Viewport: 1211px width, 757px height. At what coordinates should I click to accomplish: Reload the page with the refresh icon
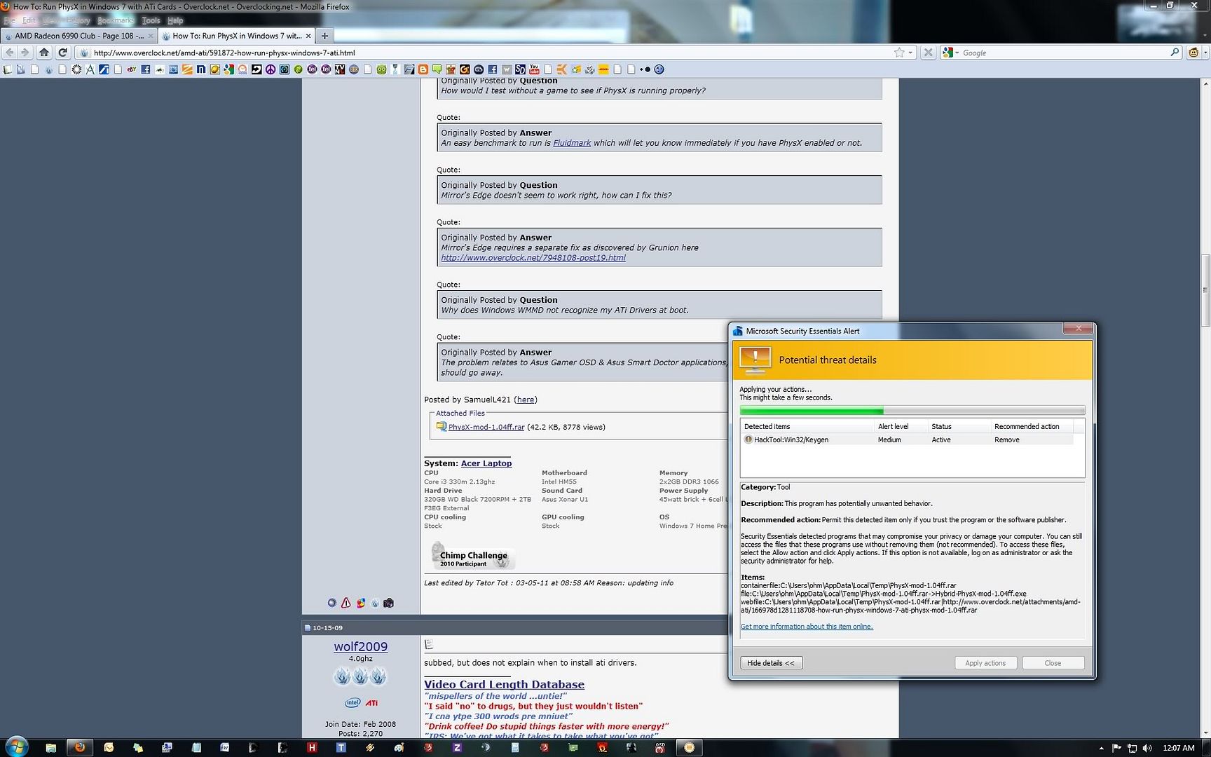click(63, 52)
